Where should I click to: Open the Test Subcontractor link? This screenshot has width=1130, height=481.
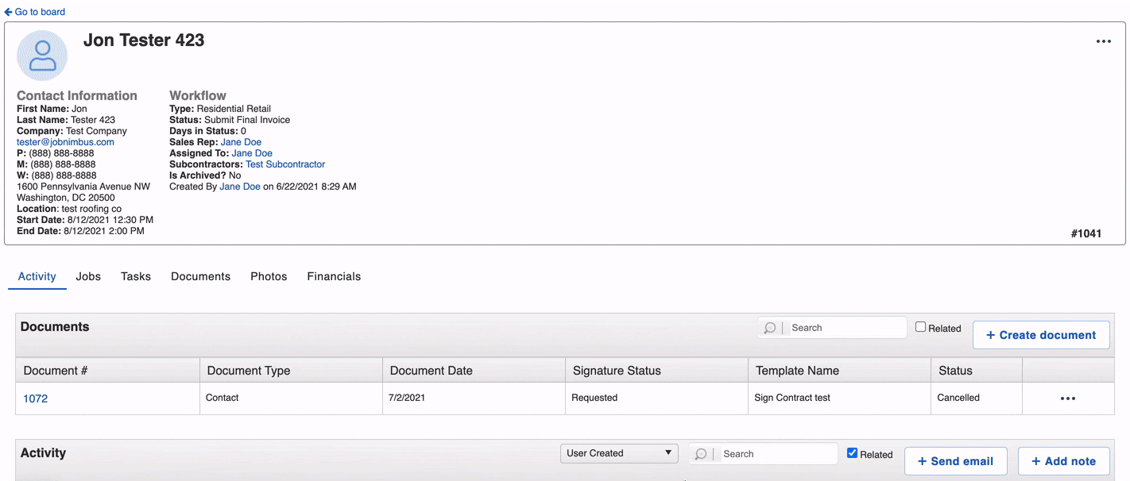pos(285,164)
